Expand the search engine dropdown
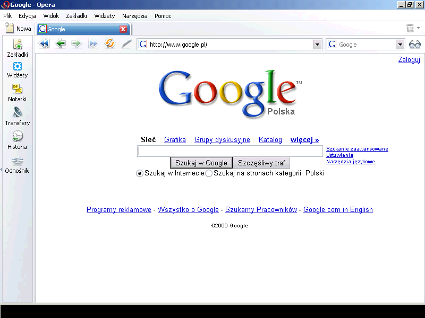Image resolution: width=425 pixels, height=318 pixels. (400, 45)
